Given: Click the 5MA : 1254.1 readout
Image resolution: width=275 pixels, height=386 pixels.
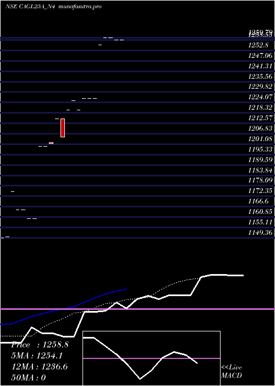Looking at the screenshot, I should [x=37, y=356].
